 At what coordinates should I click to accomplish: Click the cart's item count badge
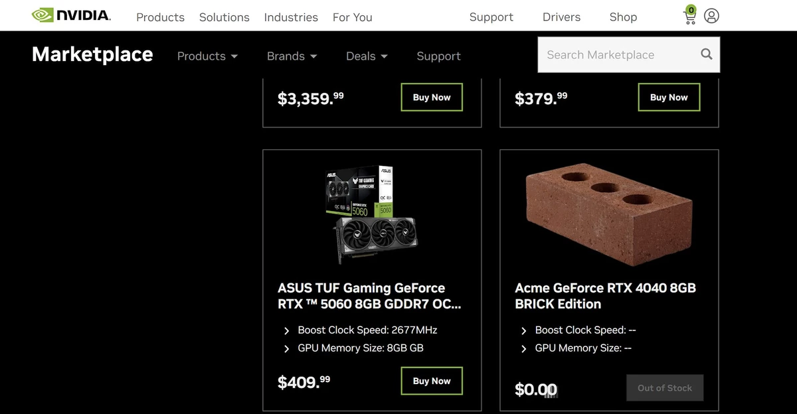tap(691, 10)
